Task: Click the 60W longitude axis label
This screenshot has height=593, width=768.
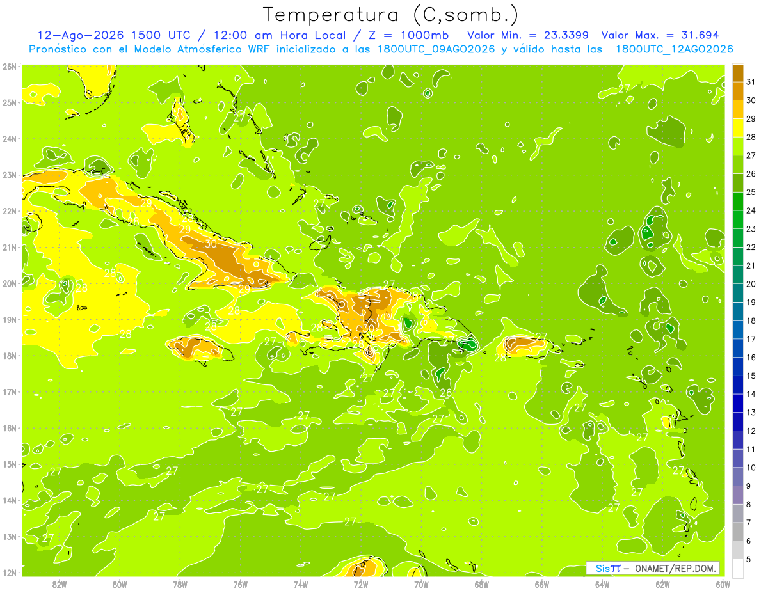Action: pos(723,584)
